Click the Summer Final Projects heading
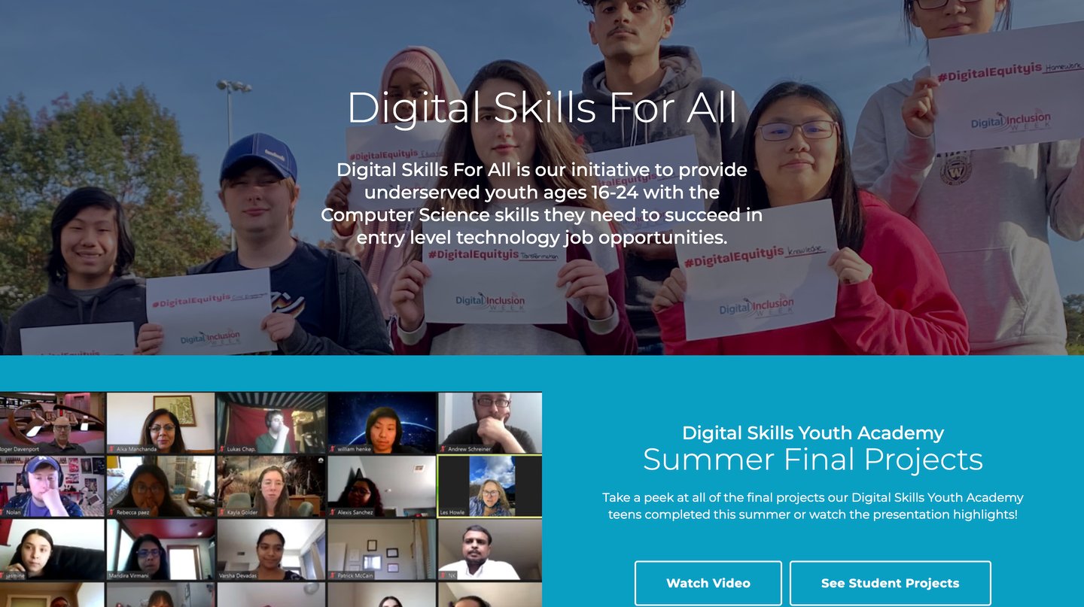Image resolution: width=1084 pixels, height=607 pixels. [x=813, y=460]
